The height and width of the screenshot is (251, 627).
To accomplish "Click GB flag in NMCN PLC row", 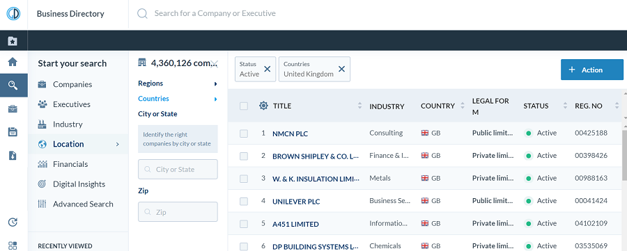I will tap(425, 133).
